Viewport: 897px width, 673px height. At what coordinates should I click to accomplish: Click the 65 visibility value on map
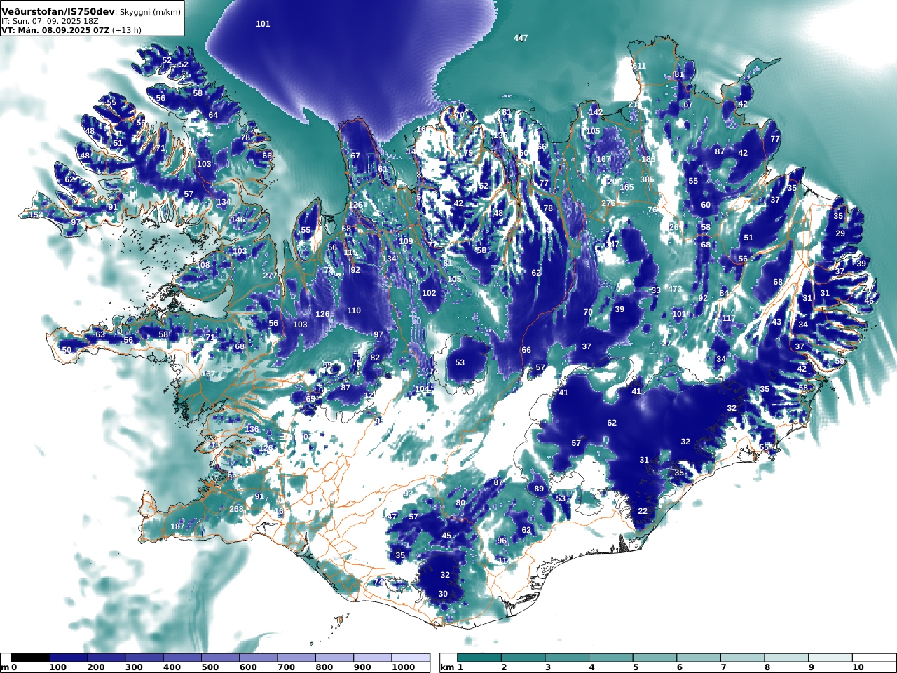310,399
